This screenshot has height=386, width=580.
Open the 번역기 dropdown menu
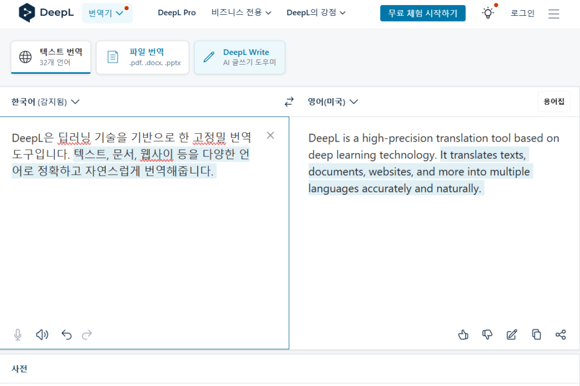106,14
